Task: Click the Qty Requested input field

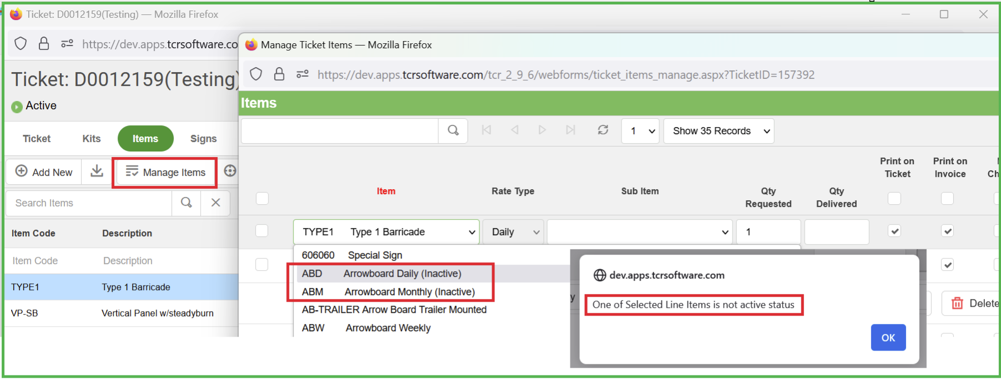Action: 768,232
